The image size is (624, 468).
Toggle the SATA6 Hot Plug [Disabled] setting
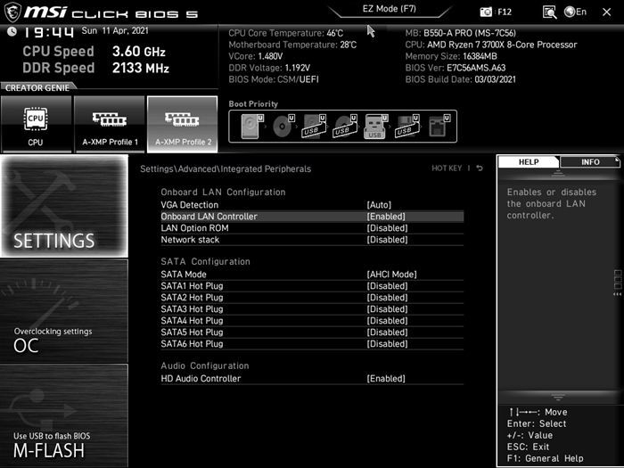(387, 344)
